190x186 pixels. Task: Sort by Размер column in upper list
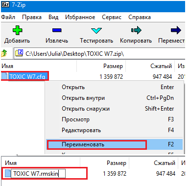(x=101, y=66)
